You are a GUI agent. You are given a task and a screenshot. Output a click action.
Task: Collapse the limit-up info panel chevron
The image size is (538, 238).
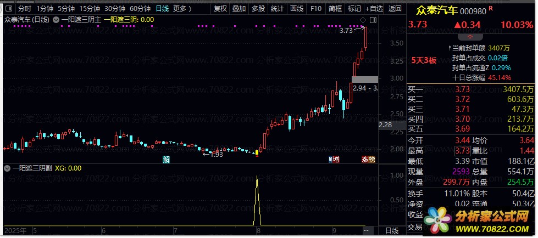coord(470,36)
